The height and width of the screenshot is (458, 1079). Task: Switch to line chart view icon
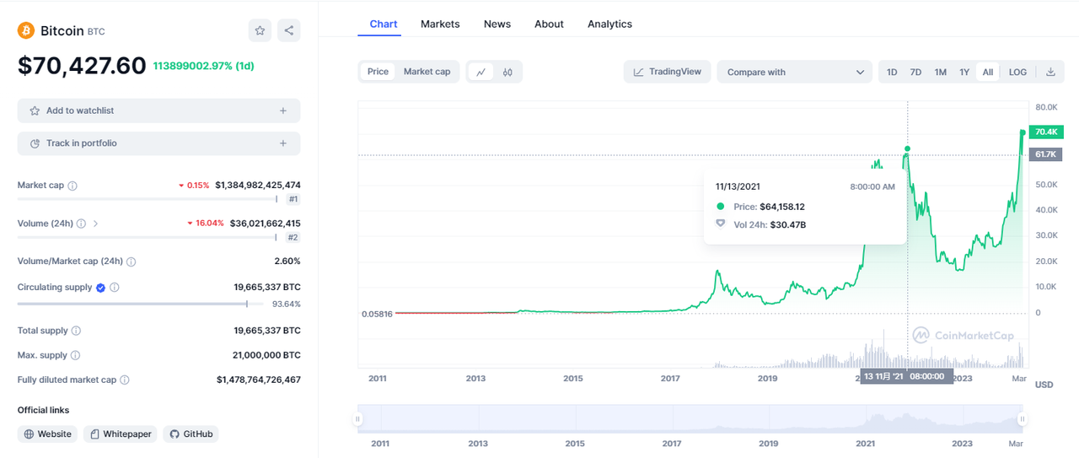[x=480, y=72]
